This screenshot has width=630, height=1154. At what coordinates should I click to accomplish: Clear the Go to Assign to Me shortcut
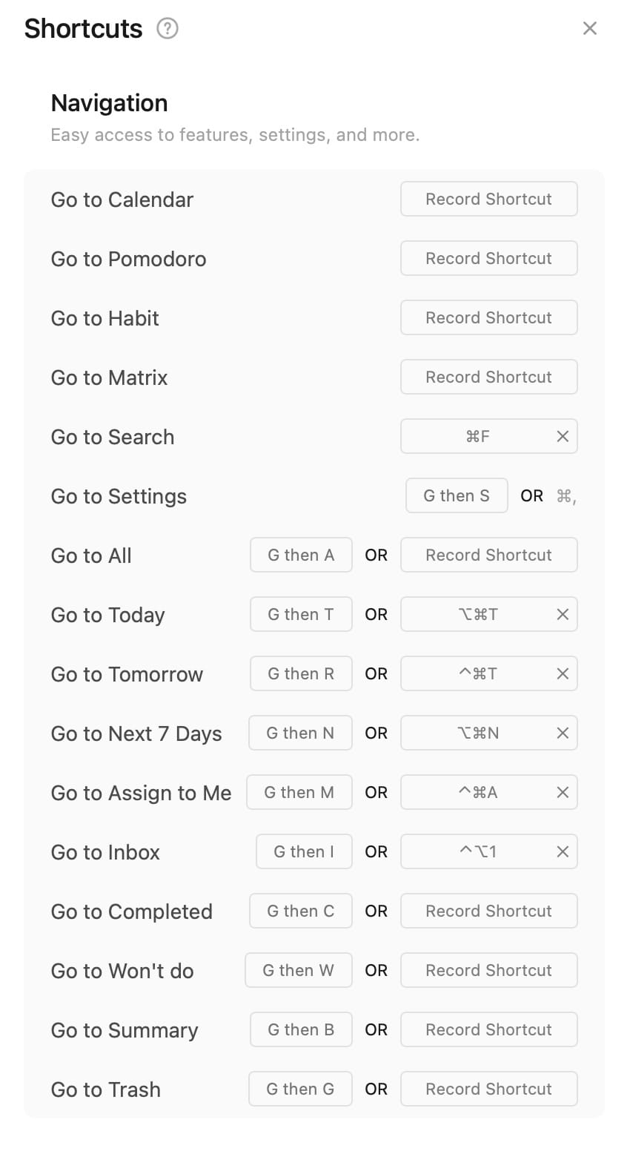click(563, 793)
